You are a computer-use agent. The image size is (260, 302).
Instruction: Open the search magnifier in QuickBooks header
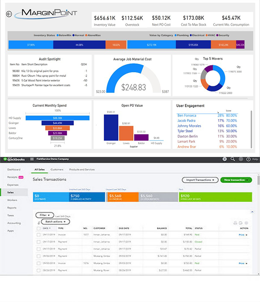tap(233, 159)
